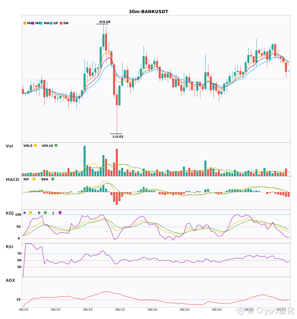Click the red DN legend swatch
This screenshot has height=319, width=297.
[x=61, y=23]
